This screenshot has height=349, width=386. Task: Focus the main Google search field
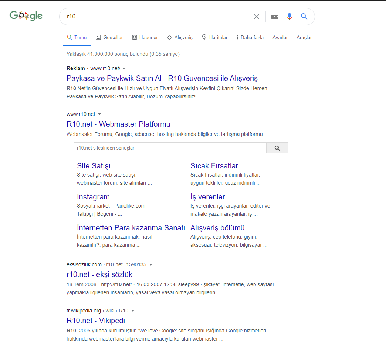coord(158,17)
